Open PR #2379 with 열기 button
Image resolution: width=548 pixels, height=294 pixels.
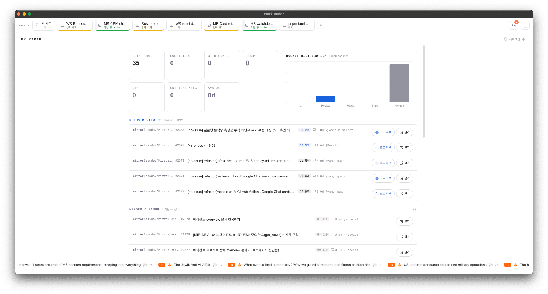[x=405, y=148]
